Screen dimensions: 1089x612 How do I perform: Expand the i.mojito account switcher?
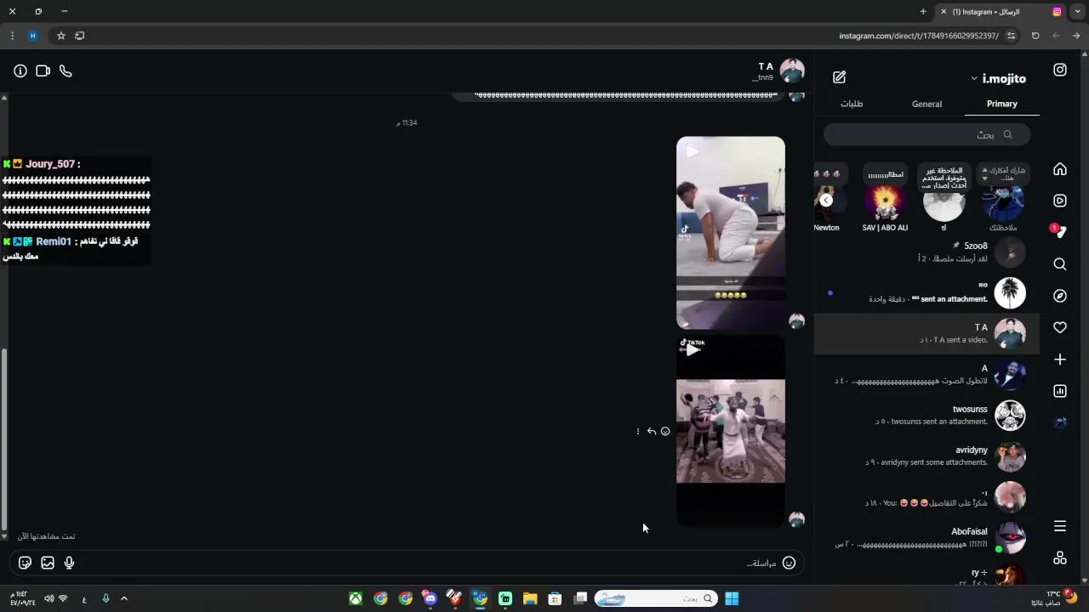998,78
